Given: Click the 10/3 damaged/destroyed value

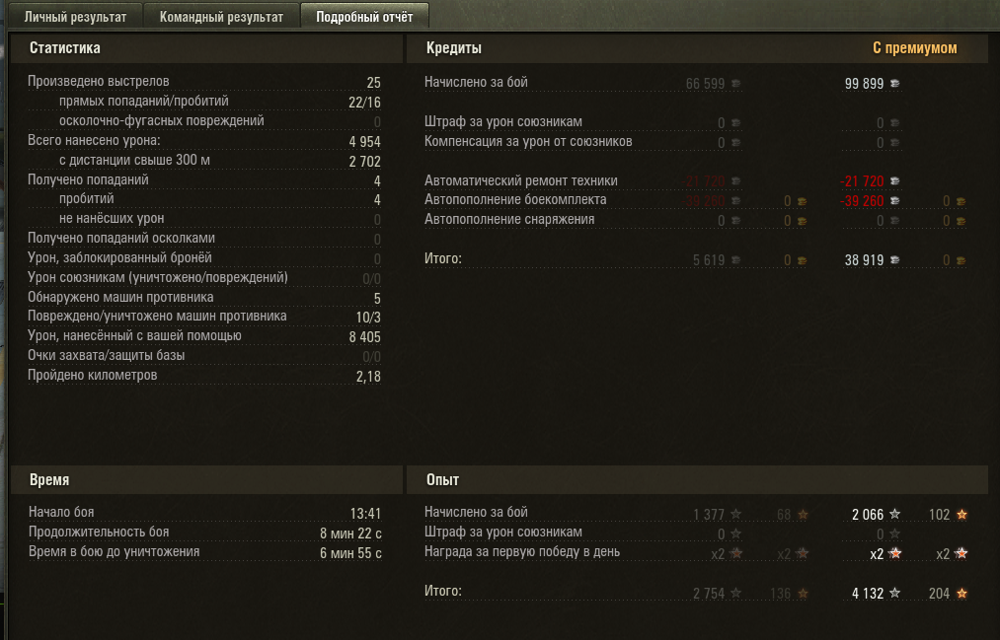Looking at the screenshot, I should click(368, 318).
